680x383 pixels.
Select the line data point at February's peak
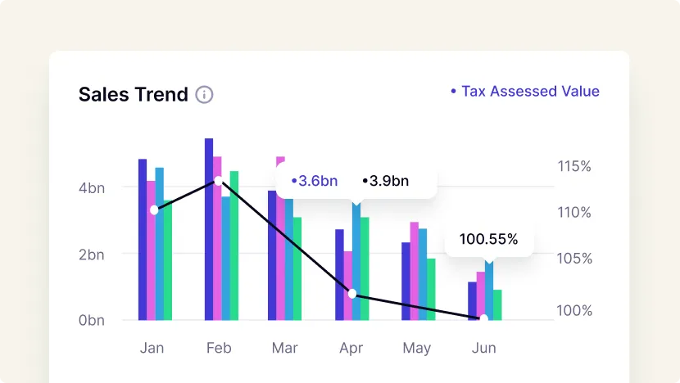click(218, 181)
